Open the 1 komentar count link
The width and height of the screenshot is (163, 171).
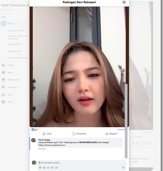coord(120,129)
